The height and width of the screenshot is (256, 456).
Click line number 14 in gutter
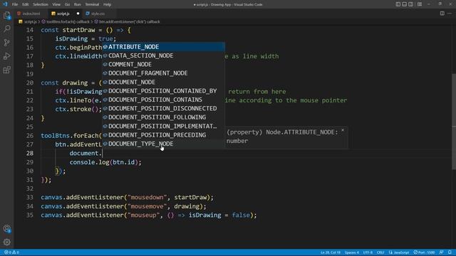pos(30,30)
